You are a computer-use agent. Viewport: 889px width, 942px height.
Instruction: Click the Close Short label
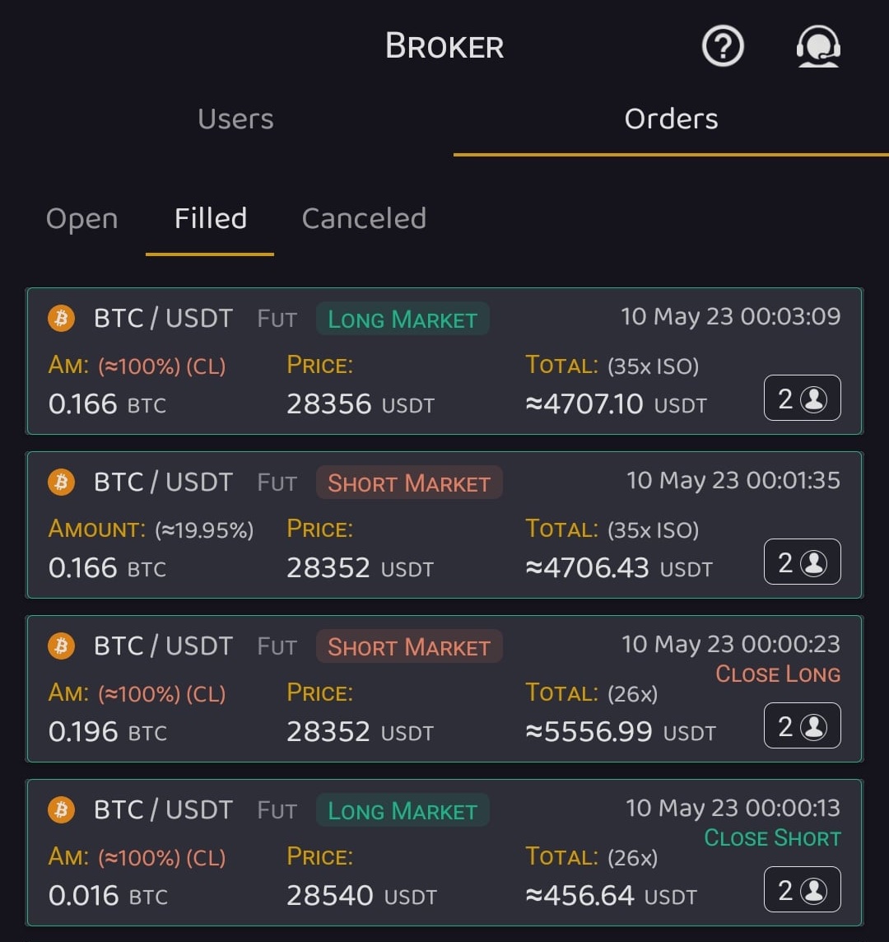(772, 838)
